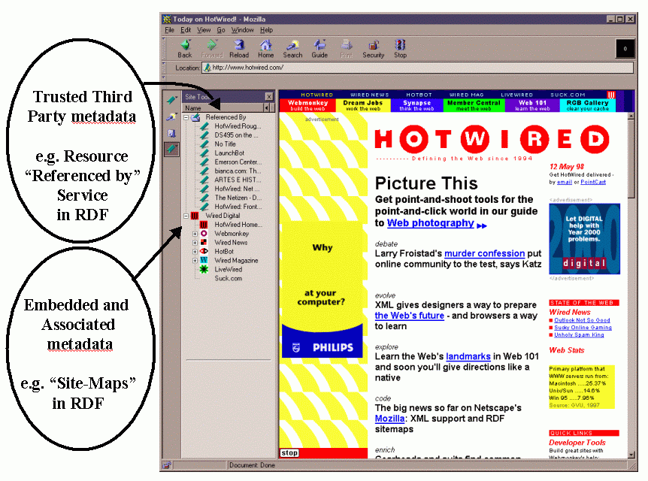The image size is (648, 481).
Task: Expand the Webmonkey tree node
Action: [x=195, y=234]
